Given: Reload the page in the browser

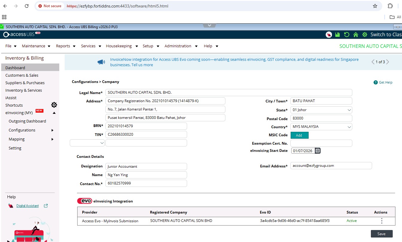Looking at the screenshot, I should 27,6.
